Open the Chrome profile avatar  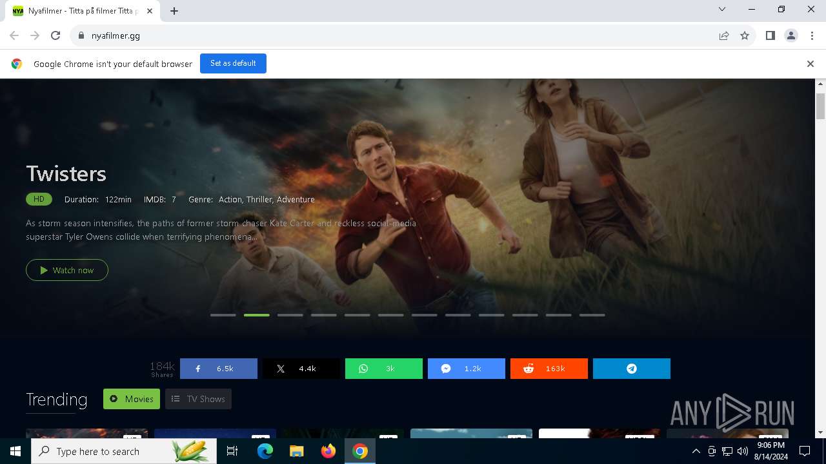pos(791,35)
